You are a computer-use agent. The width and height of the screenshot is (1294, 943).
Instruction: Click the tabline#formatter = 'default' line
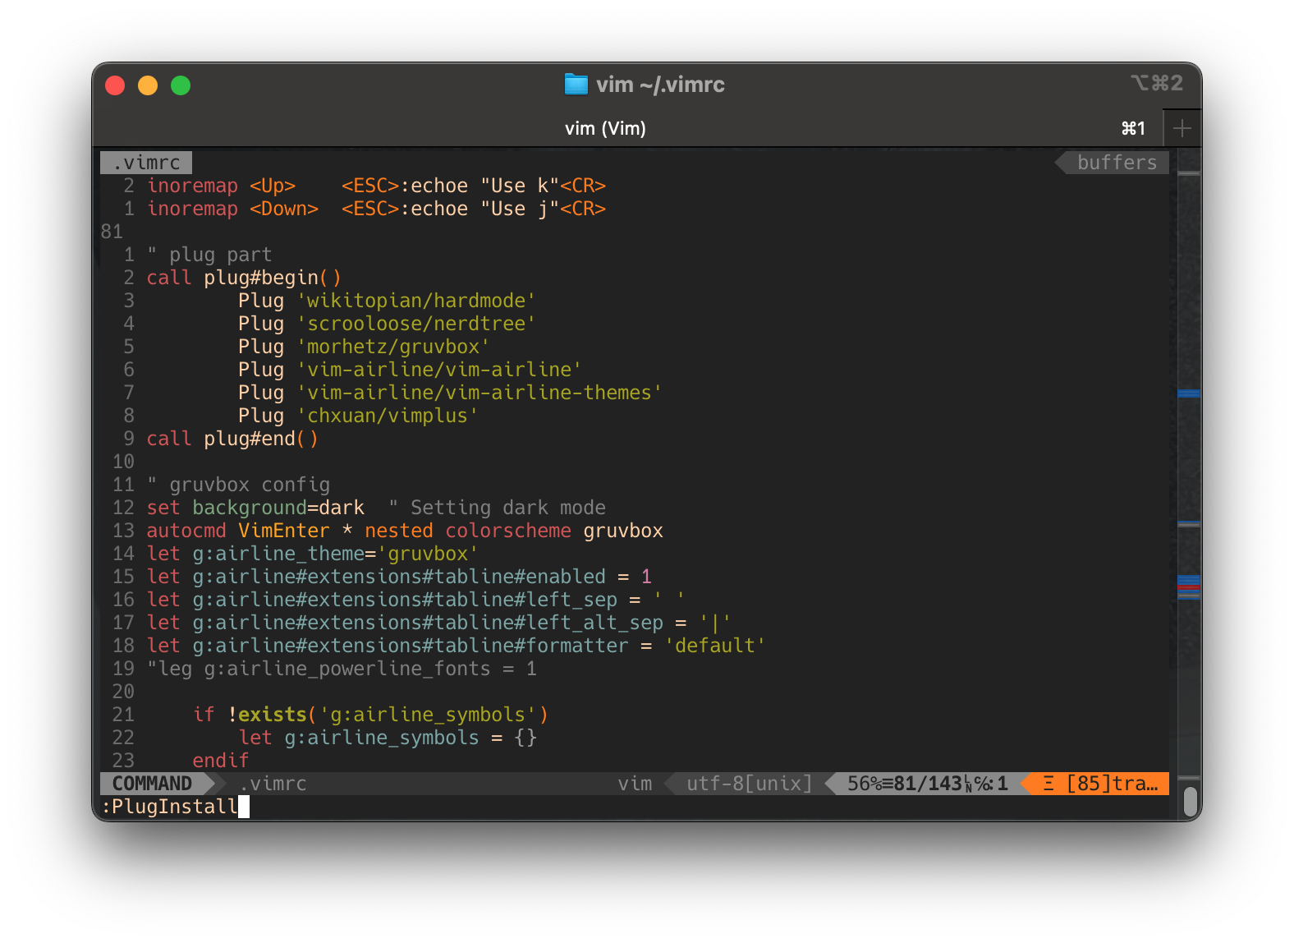point(457,646)
